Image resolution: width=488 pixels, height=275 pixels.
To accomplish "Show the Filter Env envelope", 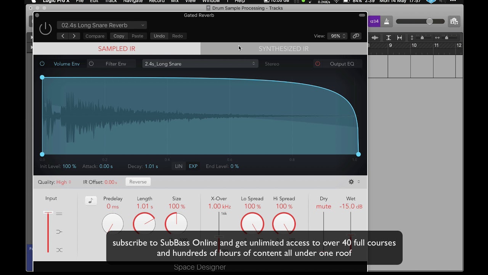I will click(116, 64).
